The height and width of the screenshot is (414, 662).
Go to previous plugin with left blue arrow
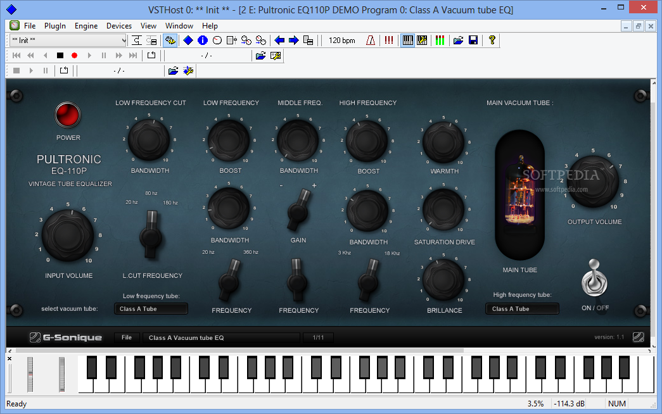(279, 41)
